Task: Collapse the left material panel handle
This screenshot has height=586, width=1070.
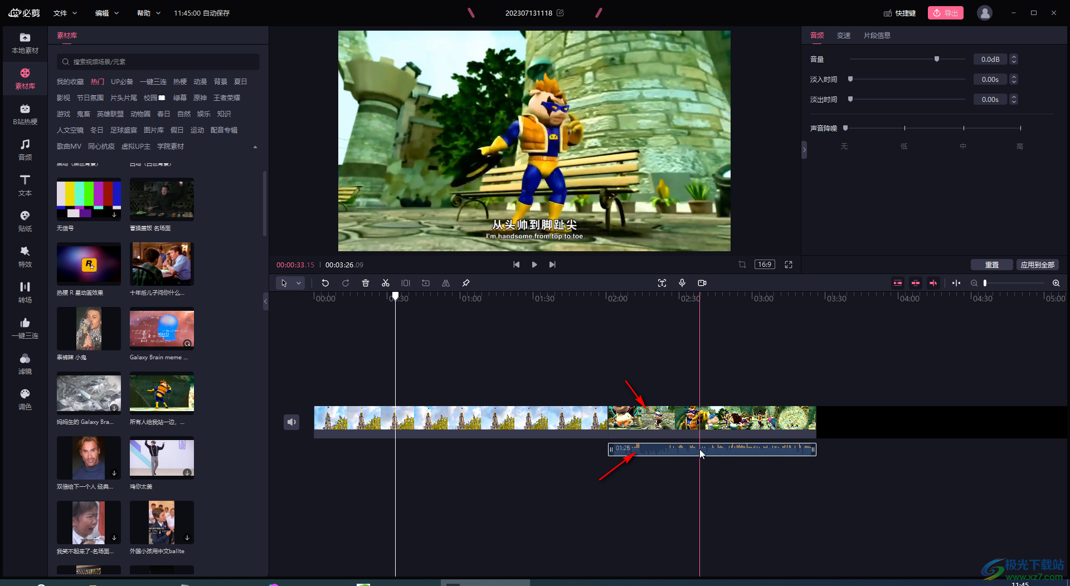Action: click(x=265, y=301)
